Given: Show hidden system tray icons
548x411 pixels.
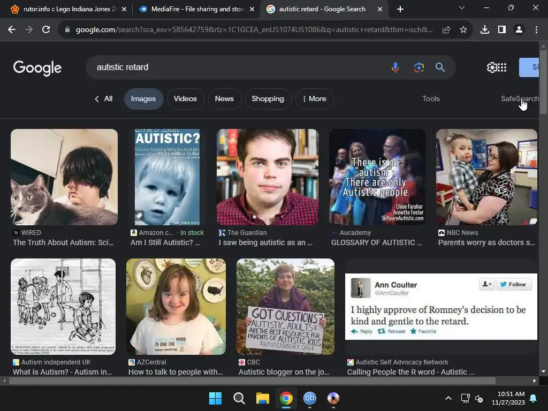Looking at the screenshot, I should [448, 398].
